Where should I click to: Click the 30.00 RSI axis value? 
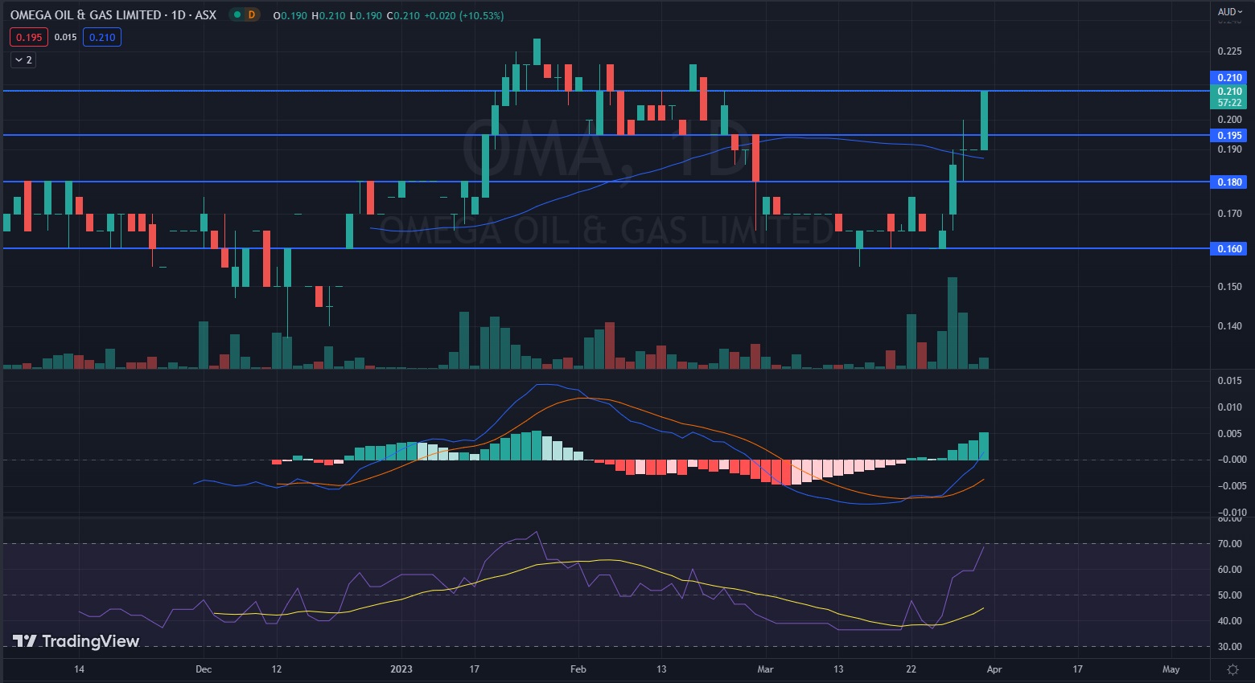click(x=1229, y=647)
